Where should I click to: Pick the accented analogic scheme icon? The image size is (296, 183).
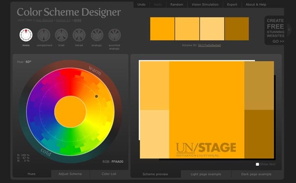[x=114, y=35]
